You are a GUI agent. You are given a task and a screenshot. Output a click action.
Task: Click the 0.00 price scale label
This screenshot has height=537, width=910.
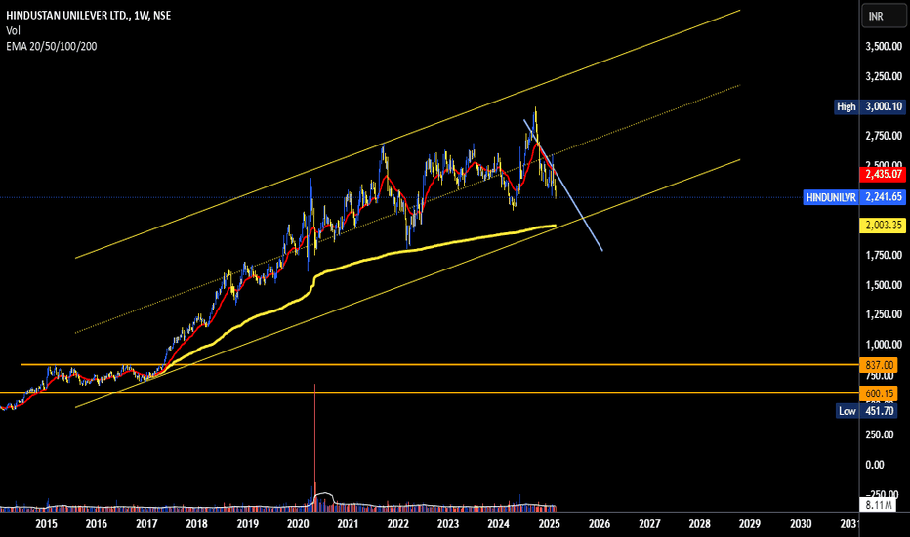pyautogui.click(x=875, y=465)
